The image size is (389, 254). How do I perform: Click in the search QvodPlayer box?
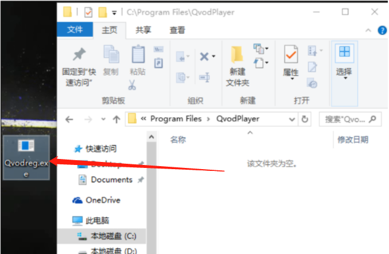click(350, 120)
